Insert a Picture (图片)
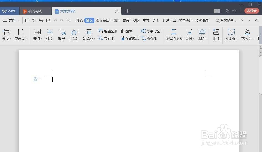The image size is (262, 152). [50, 34]
